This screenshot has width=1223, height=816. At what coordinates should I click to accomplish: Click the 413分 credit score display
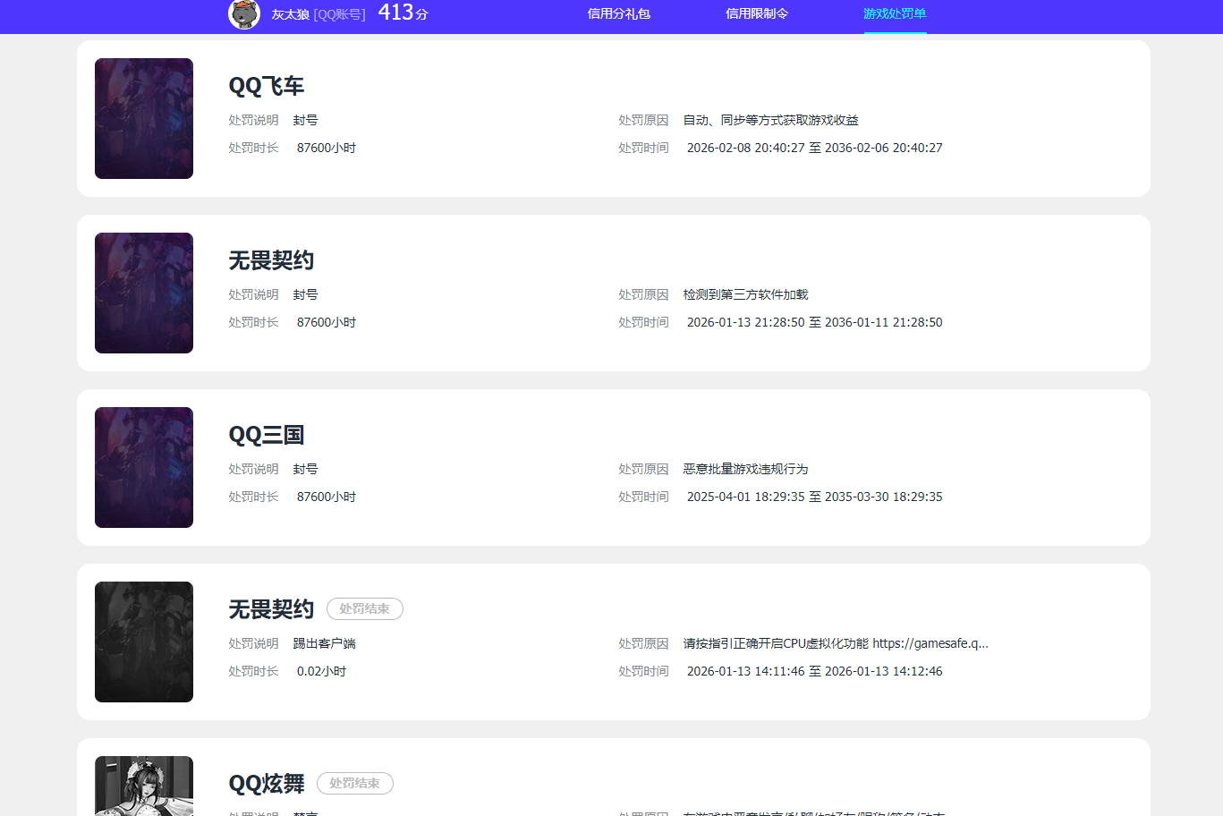pyautogui.click(x=403, y=14)
